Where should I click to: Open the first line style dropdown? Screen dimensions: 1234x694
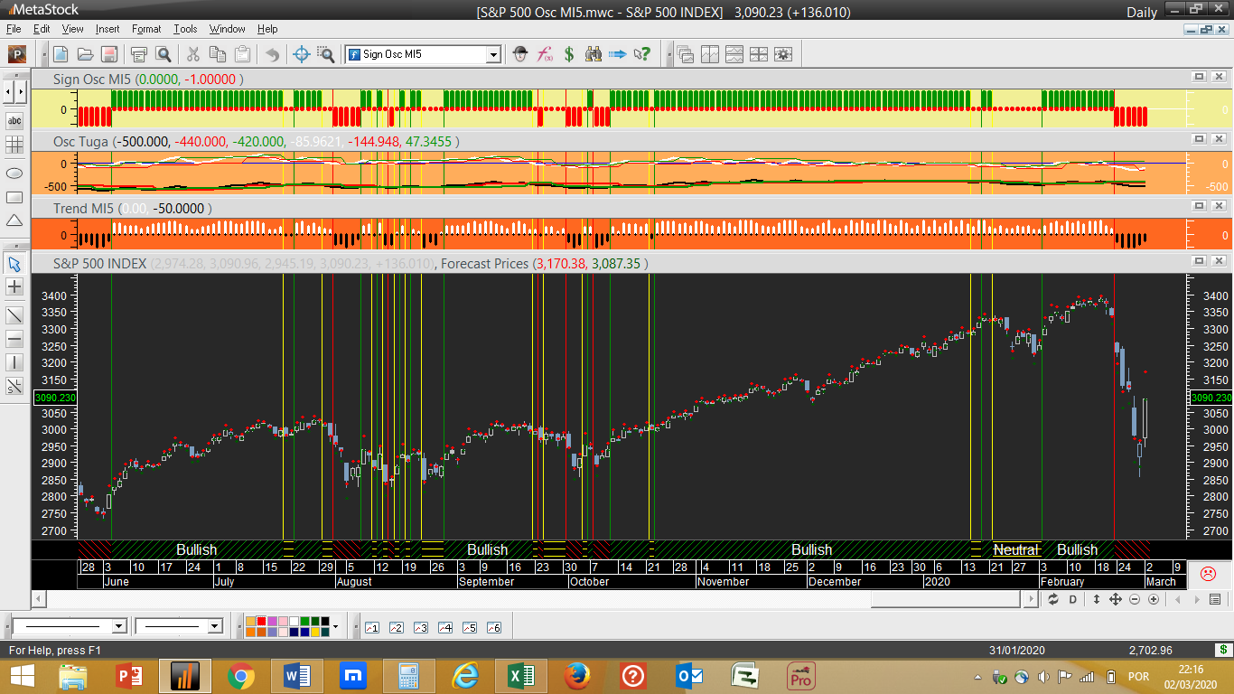118,626
